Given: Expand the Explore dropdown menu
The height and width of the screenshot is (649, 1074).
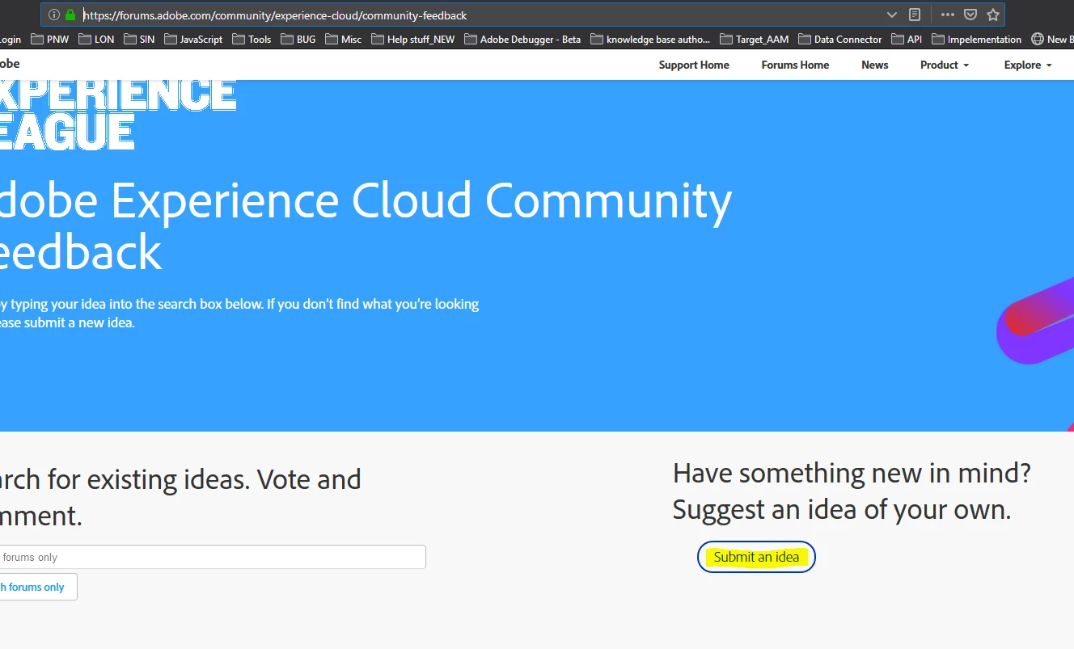Looking at the screenshot, I should (x=1028, y=65).
